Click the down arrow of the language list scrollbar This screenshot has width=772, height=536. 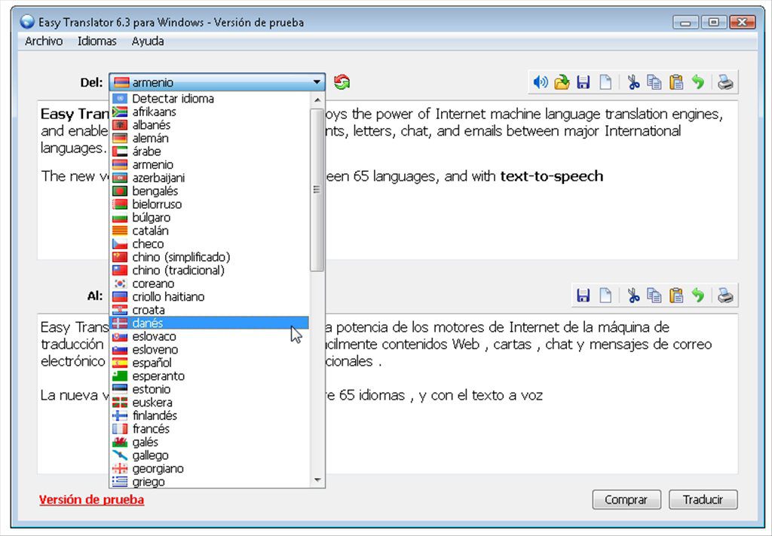317,482
